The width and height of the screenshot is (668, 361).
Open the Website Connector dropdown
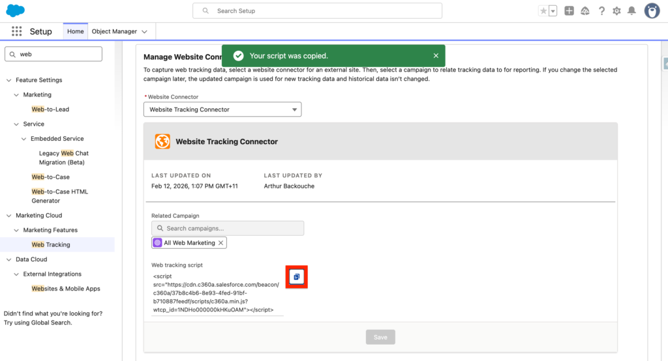tap(222, 109)
